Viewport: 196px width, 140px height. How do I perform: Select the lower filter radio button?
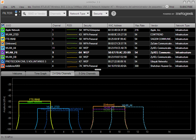tap(16, 15)
